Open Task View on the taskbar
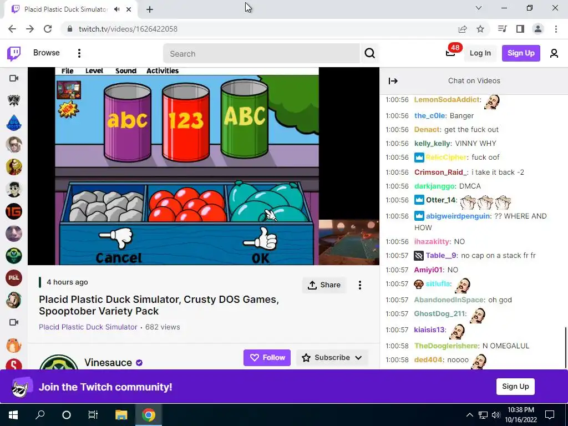Viewport: 568px width, 426px height. click(x=93, y=414)
